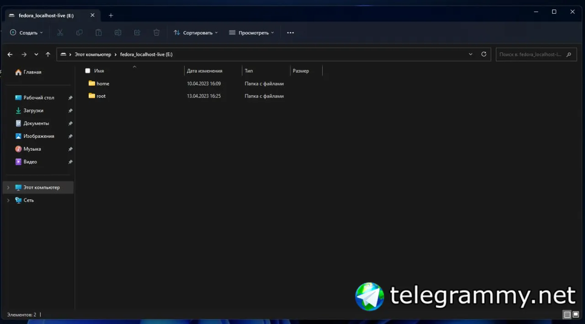Image resolution: width=585 pixels, height=324 pixels.
Task: Click the Rename icon in toolbar
Action: point(118,32)
